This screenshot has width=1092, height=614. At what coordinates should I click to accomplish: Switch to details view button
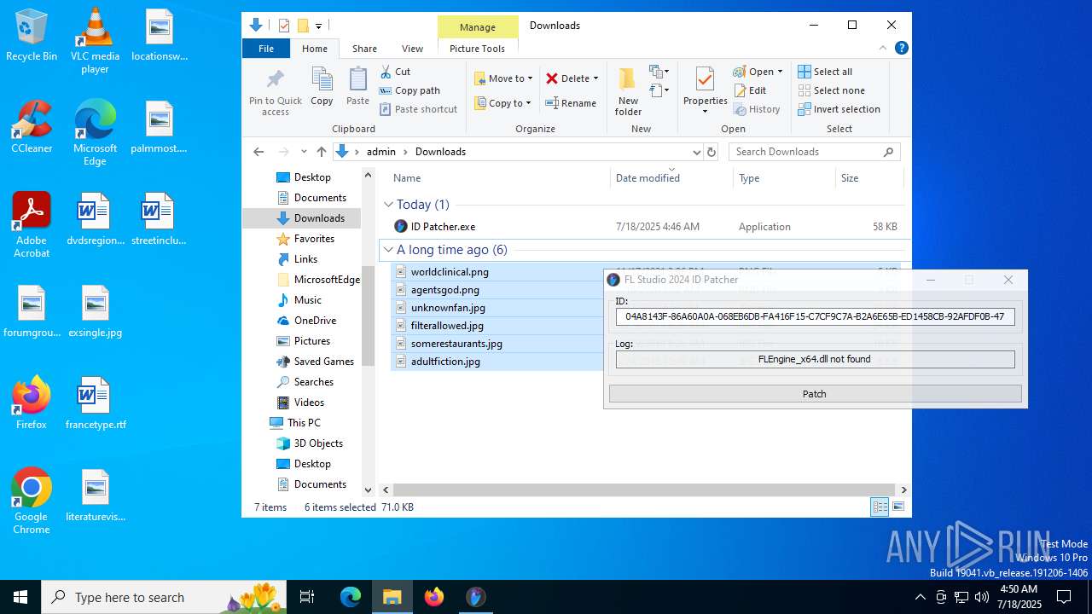click(880, 507)
